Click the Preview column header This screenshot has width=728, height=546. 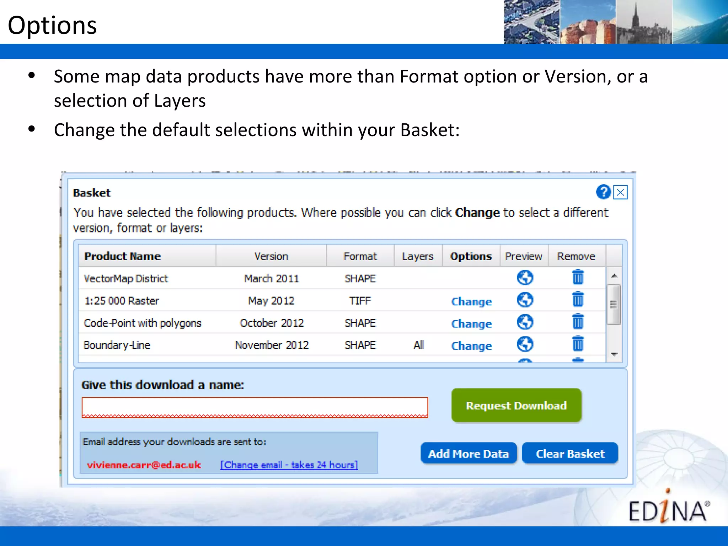pyautogui.click(x=524, y=256)
